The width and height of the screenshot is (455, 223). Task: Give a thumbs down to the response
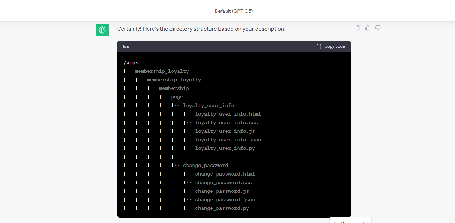coord(378,28)
